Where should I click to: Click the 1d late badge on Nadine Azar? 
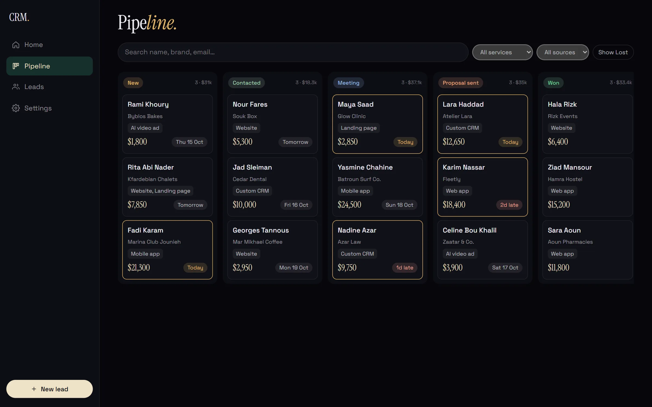click(x=405, y=268)
